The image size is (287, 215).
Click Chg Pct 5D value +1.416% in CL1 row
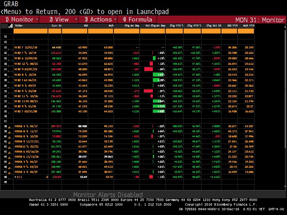pyautogui.click(x=215, y=177)
